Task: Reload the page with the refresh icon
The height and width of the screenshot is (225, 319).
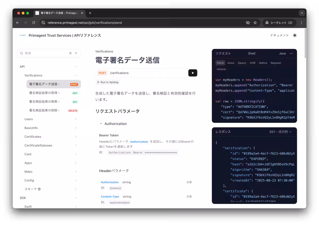Action: point(33,23)
